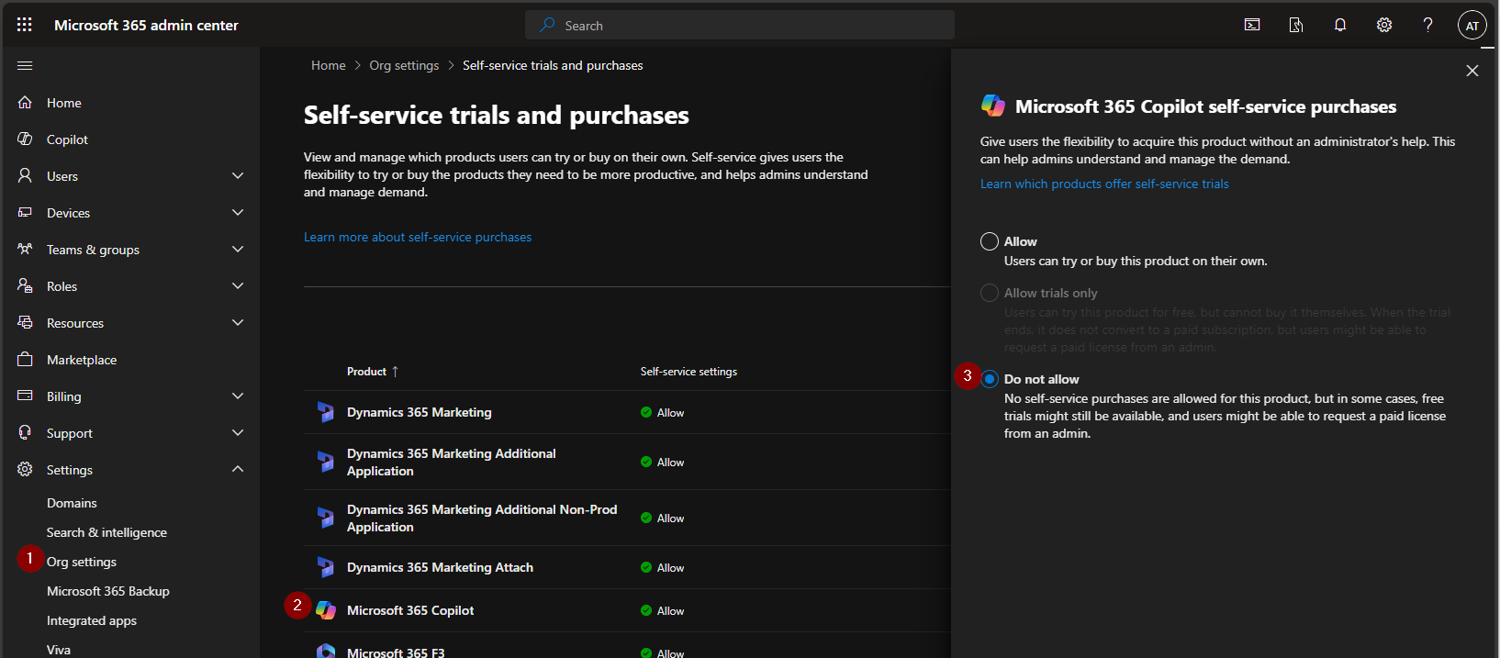This screenshot has height=658, width=1500.
Task: Click the admin center Search box
Action: pyautogui.click(x=740, y=26)
